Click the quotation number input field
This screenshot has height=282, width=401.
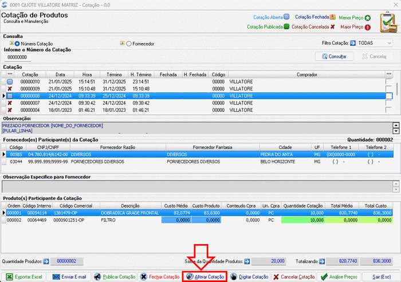point(17,57)
